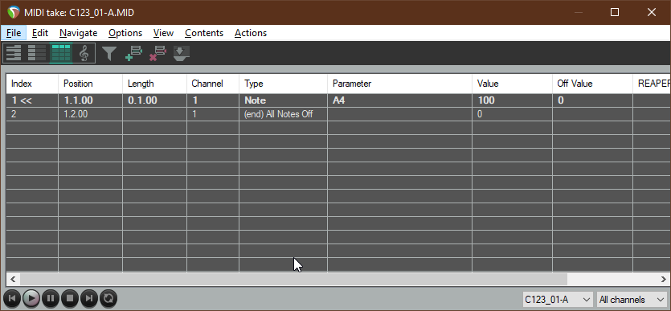
Task: Click horizontal scrollbar right arrow
Action: 664,280
